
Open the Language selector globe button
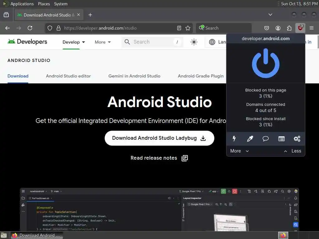coord(216,42)
